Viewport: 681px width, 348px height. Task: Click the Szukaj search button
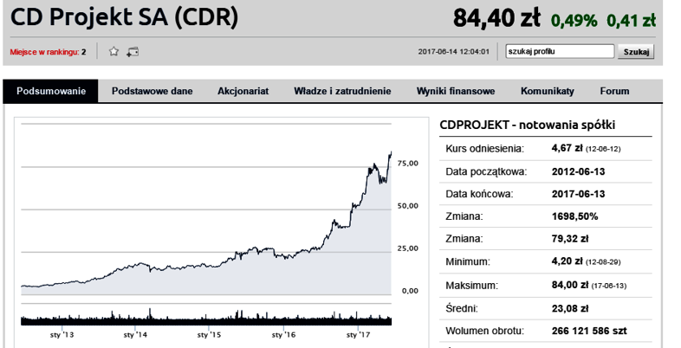(x=636, y=52)
